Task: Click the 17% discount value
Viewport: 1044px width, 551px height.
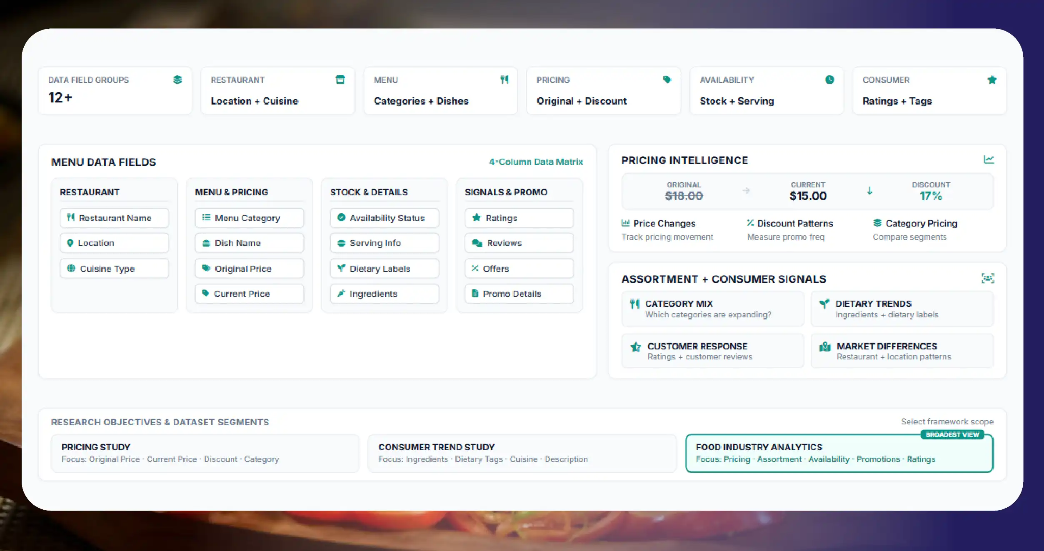Action: pyautogui.click(x=931, y=196)
